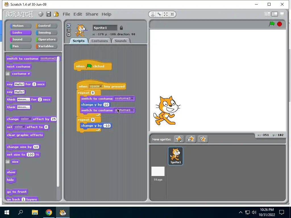Open Share menu
291x218 pixels.
coord(92,14)
